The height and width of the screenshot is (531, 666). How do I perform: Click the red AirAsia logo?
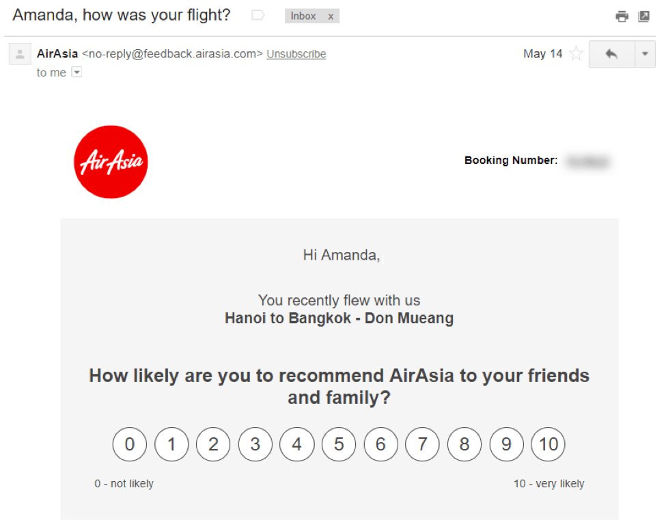click(x=111, y=162)
